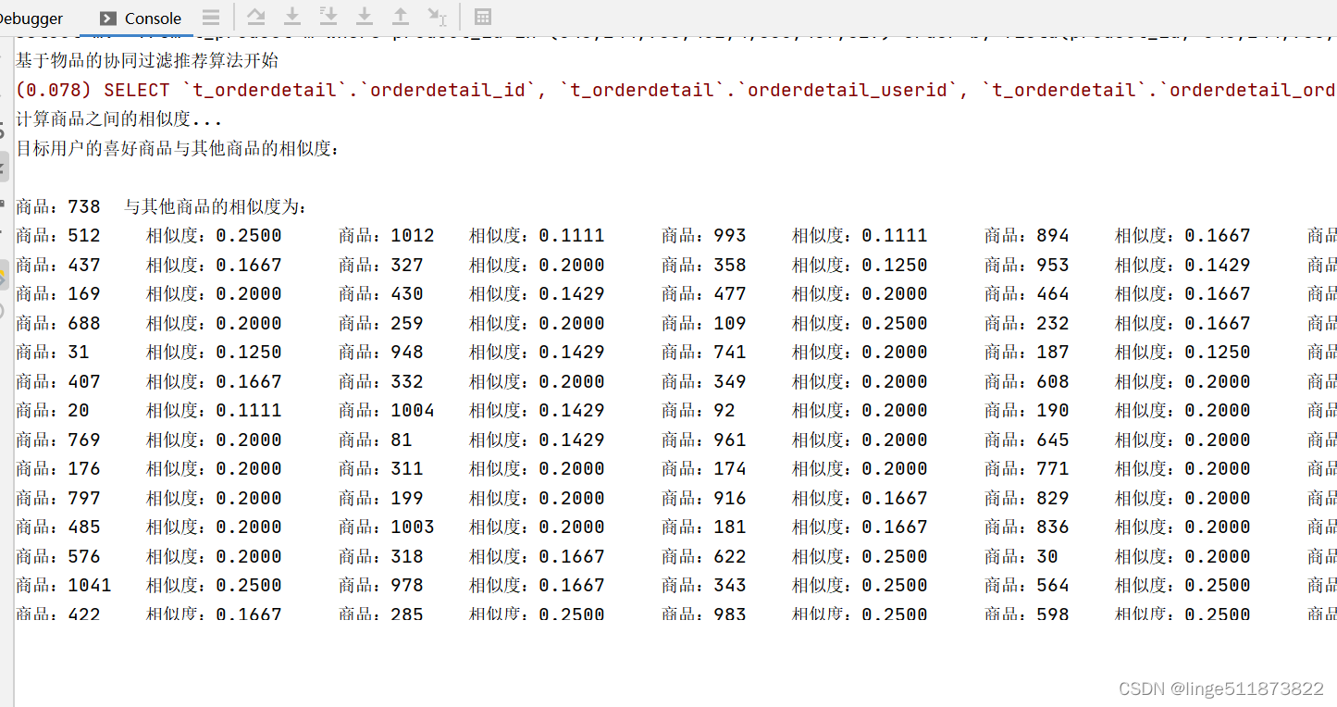
Task: Click the entry '商品:645'
Action: tap(1027, 440)
